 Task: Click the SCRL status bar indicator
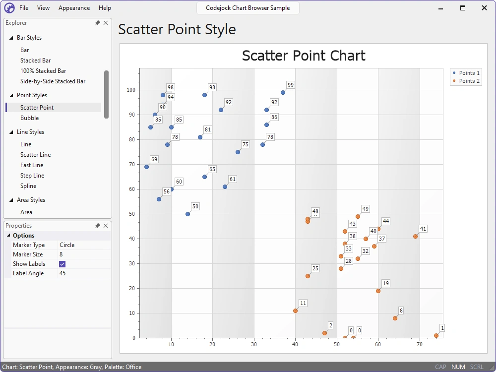[x=477, y=367]
